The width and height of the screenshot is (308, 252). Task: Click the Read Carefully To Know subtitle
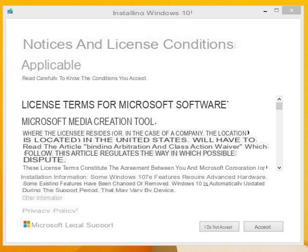coord(84,78)
